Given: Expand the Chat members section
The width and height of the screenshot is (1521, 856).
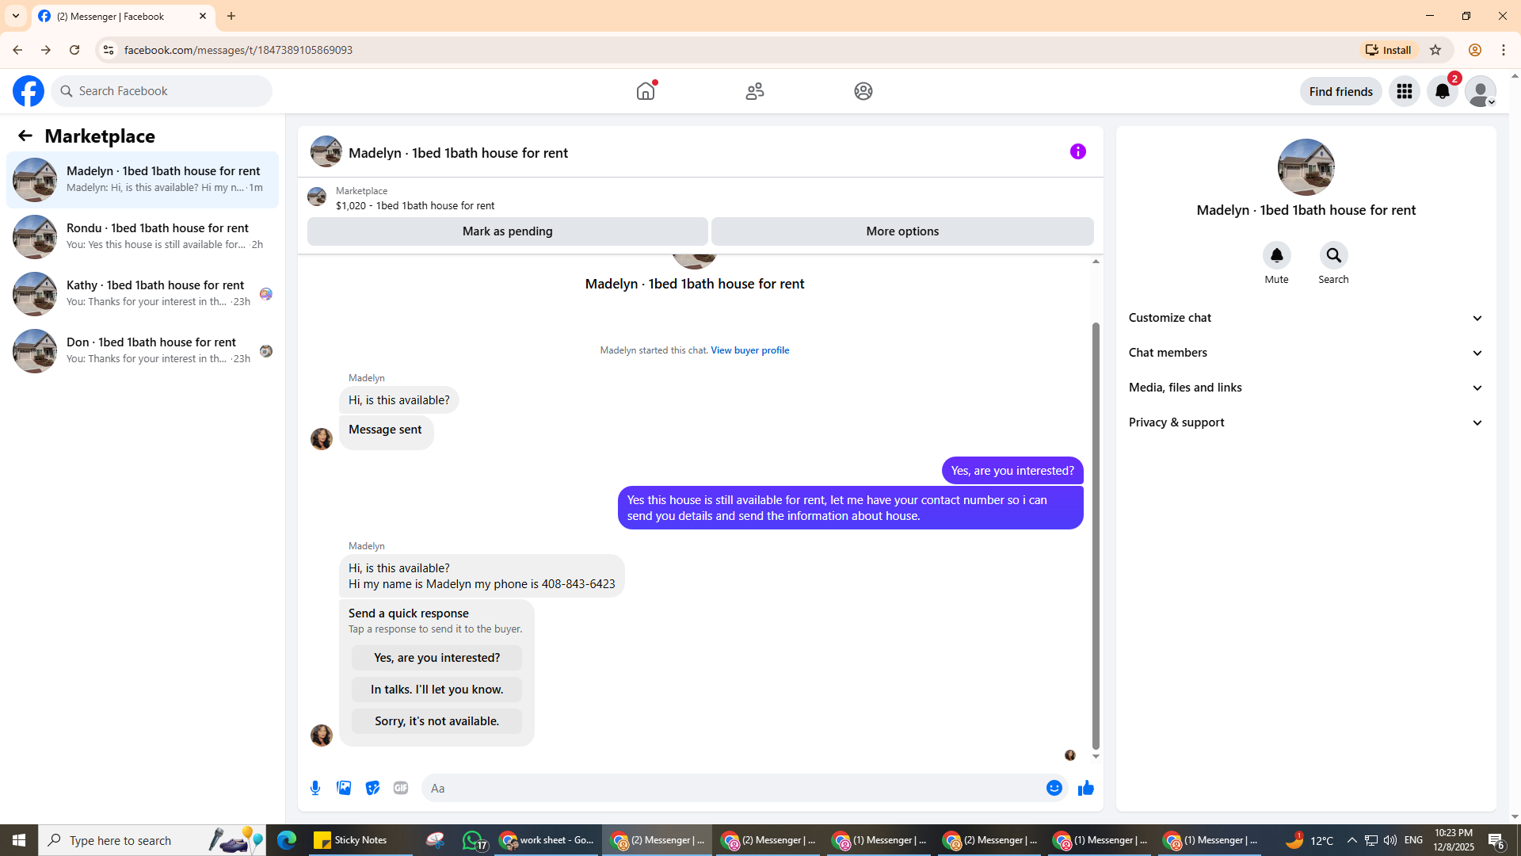Looking at the screenshot, I should [x=1306, y=353].
